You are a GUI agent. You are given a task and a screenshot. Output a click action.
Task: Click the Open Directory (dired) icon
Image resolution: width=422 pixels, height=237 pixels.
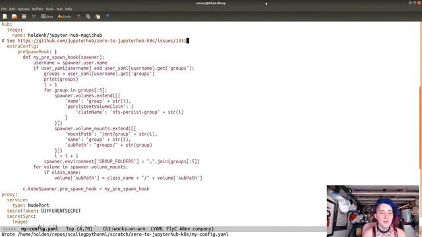point(24,16)
